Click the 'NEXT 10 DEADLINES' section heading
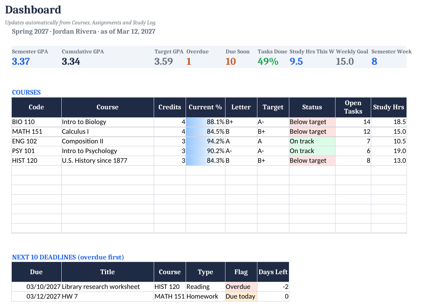 coord(68,257)
